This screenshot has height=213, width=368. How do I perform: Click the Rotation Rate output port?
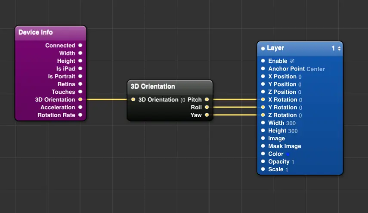pyautogui.click(x=80, y=115)
